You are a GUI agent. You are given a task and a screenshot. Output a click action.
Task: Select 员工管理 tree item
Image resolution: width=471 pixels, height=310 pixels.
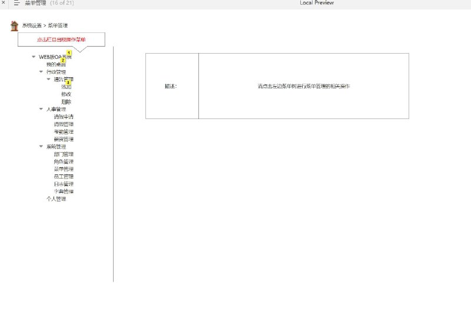tap(64, 176)
